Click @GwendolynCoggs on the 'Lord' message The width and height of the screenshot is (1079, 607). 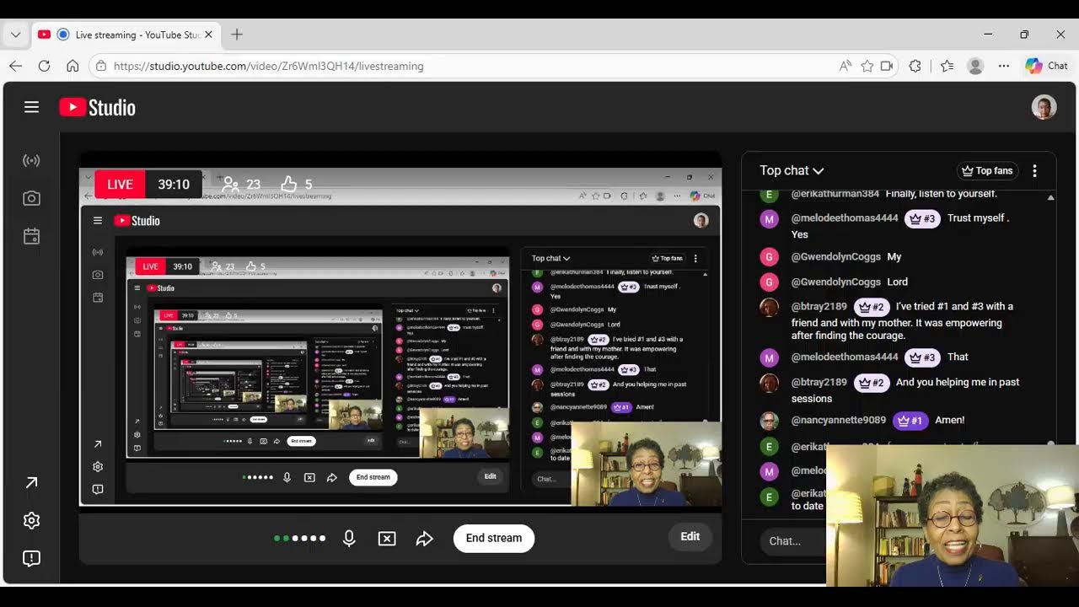point(835,282)
